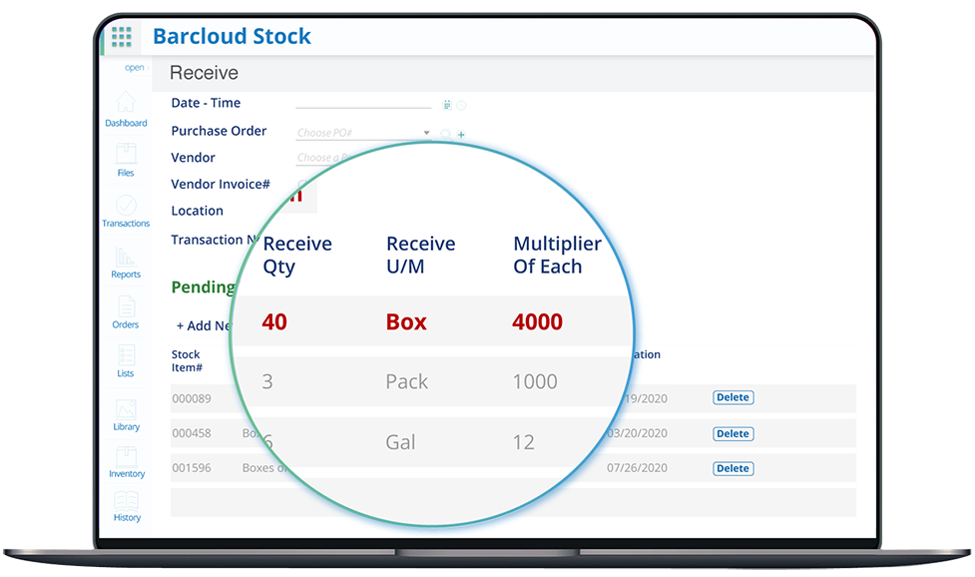
Task: Open the calendar date picker icon
Action: pyautogui.click(x=446, y=105)
